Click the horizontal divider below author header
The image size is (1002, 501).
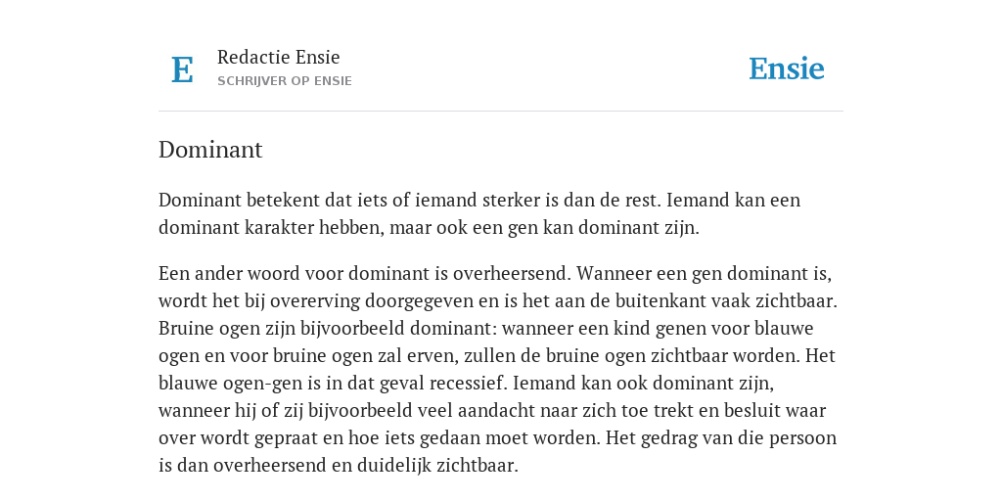(x=501, y=112)
